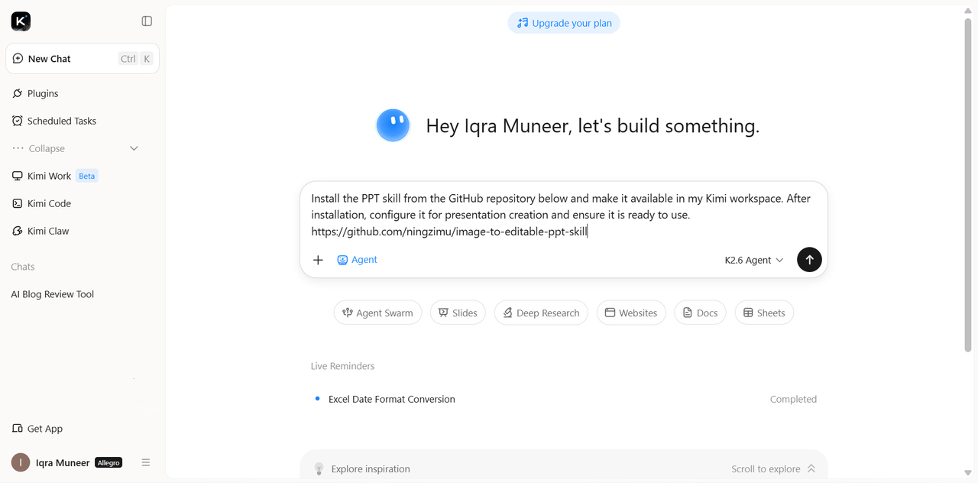Select the Sheets chip
Screen dimensions: 978x483
(764, 313)
